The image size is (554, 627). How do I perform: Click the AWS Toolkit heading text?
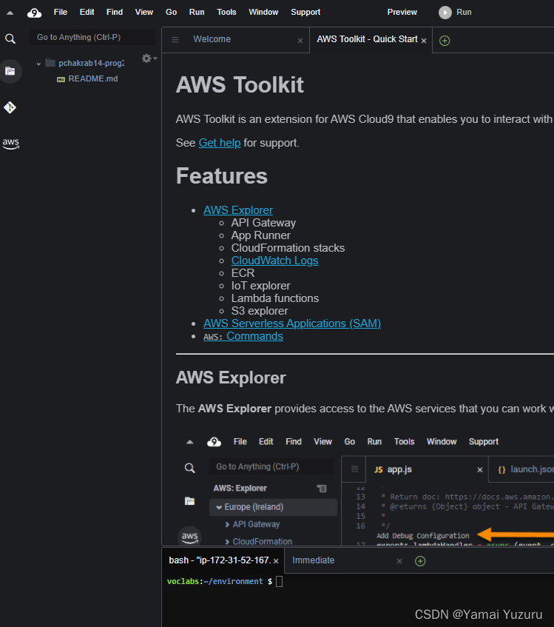click(240, 85)
